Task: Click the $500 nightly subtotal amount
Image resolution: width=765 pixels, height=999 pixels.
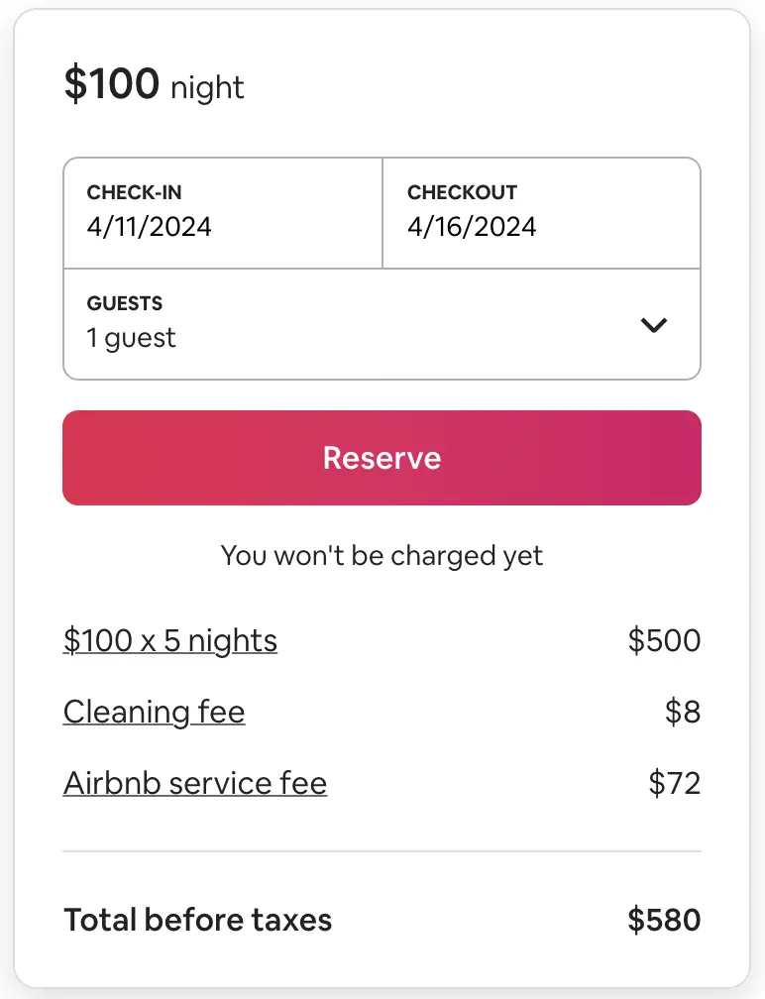Action: (x=664, y=640)
